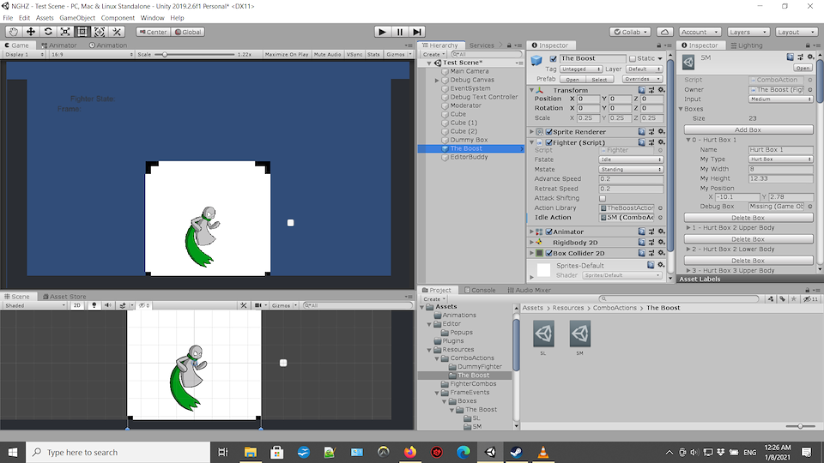Open the Layout dropdown
The width and height of the screenshot is (824, 463).
pyautogui.click(x=793, y=32)
